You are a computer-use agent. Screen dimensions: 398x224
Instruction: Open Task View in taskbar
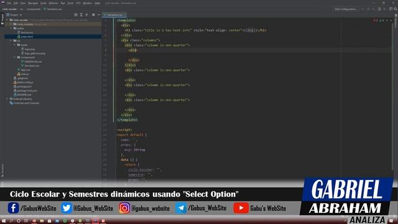26,221
